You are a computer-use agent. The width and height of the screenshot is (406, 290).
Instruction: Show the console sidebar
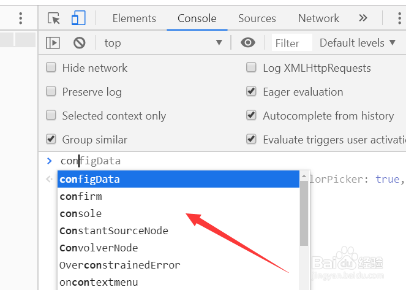click(x=53, y=43)
